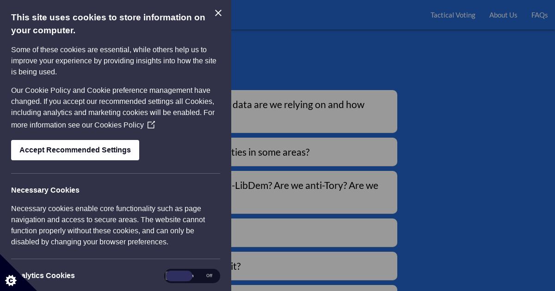This screenshot has width=555, height=291.
Task: Expand the FAQ ending 'in some areas?'
Action: tap(314, 152)
